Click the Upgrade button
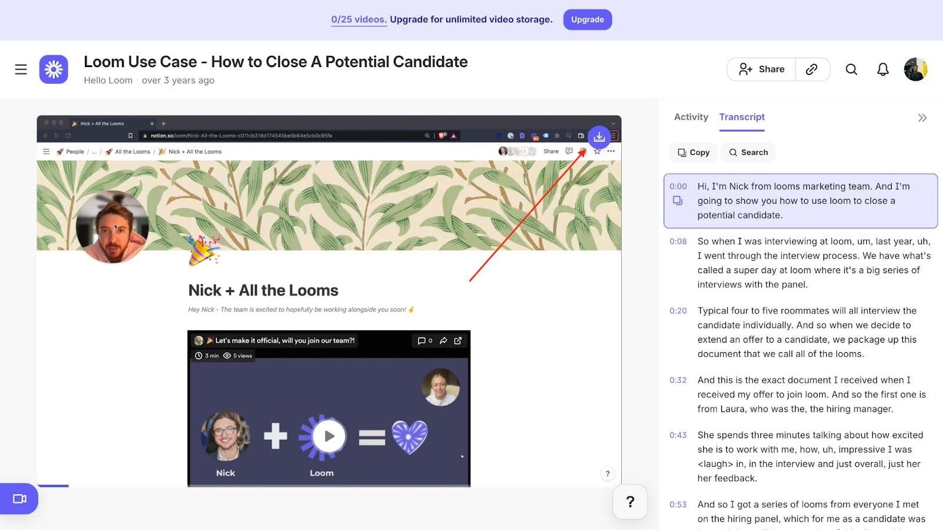 pos(588,19)
